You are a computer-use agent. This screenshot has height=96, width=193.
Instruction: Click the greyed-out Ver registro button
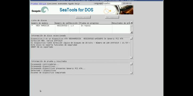(x=112, y=17)
